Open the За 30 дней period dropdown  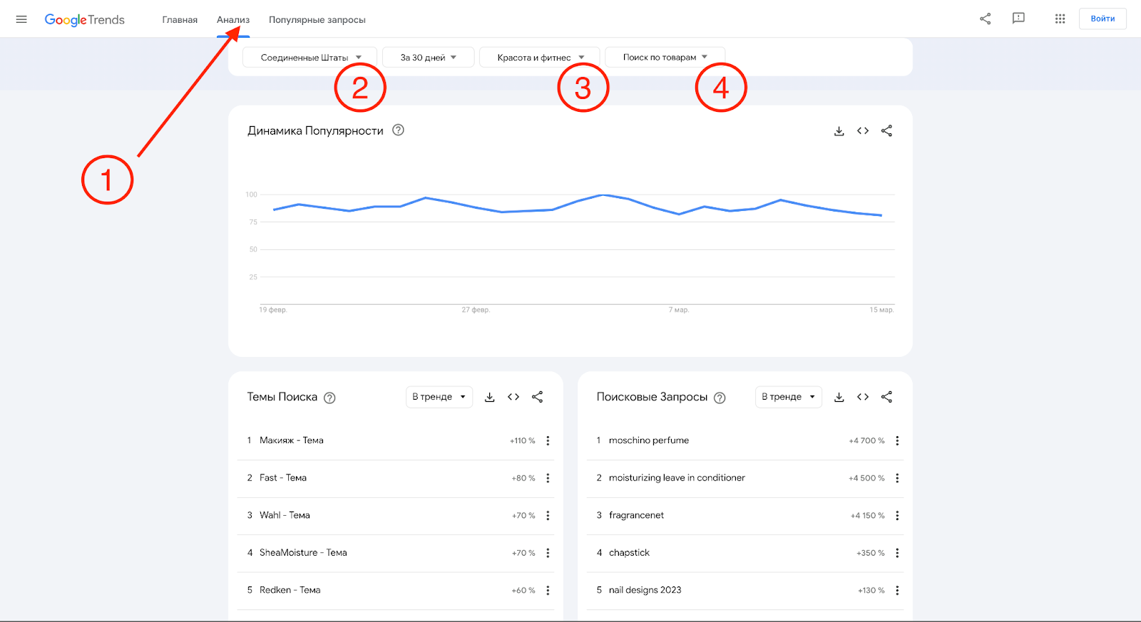(428, 57)
